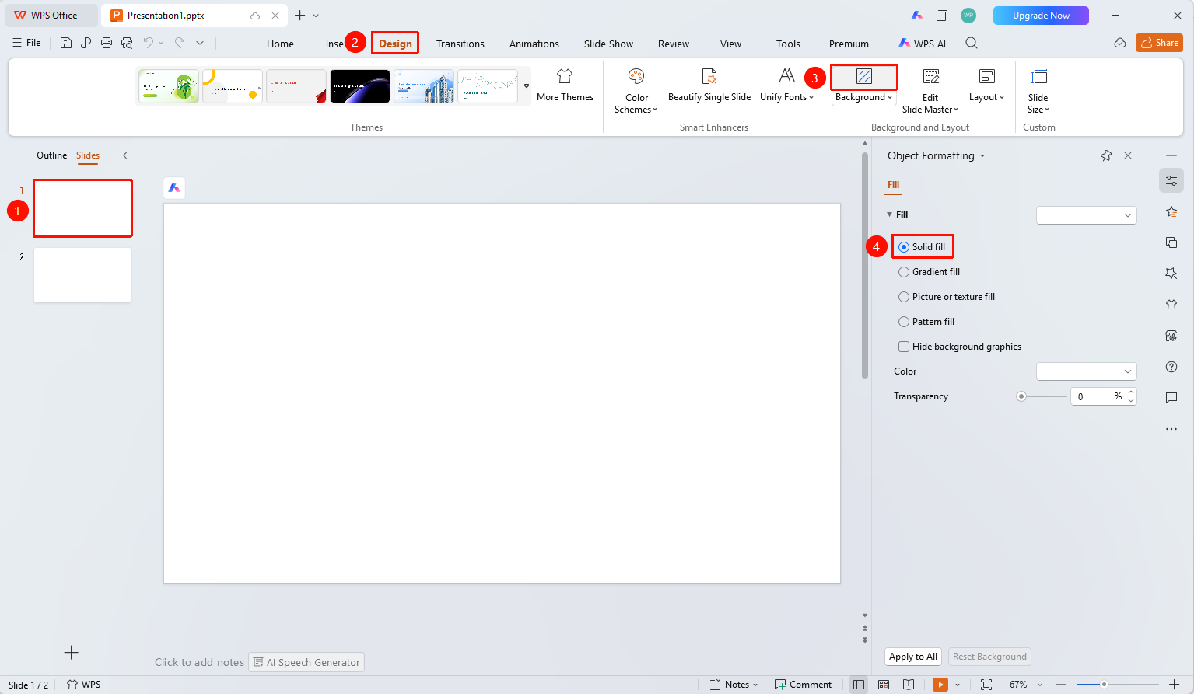Screen dimensions: 1194x694
Task: Click Beautify Single Slide
Action: tap(709, 85)
